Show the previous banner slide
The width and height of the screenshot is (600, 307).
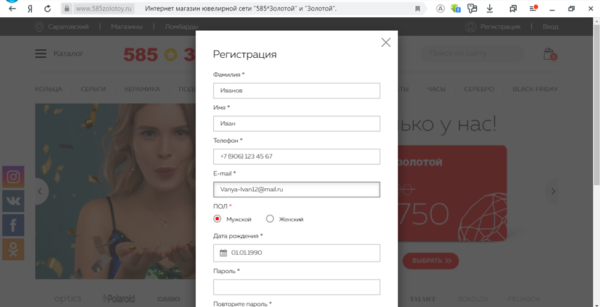[40, 191]
